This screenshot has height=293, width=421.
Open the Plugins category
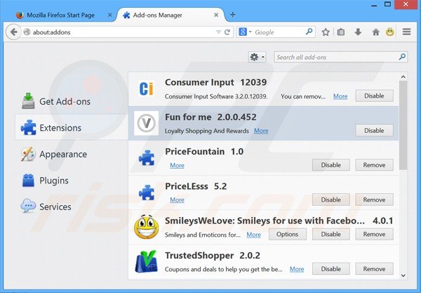click(72, 181)
